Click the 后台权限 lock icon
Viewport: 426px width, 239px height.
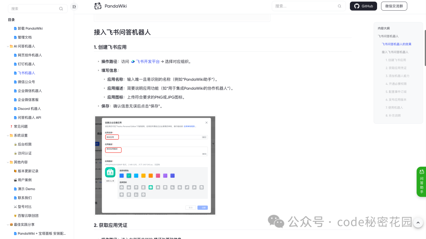pos(15,145)
